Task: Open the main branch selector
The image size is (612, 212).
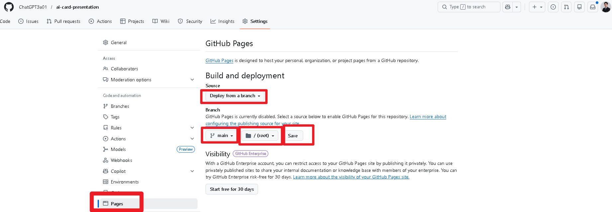Action: coord(221,136)
